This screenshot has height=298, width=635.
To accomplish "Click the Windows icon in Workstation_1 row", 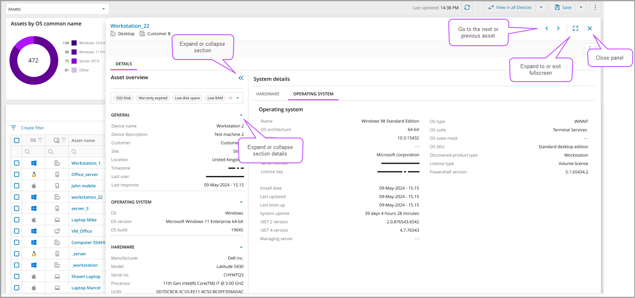I will tap(34, 163).
